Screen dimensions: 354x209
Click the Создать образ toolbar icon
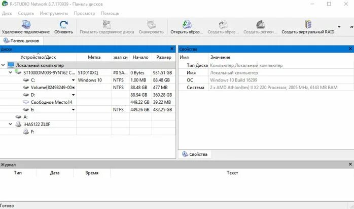(223, 24)
